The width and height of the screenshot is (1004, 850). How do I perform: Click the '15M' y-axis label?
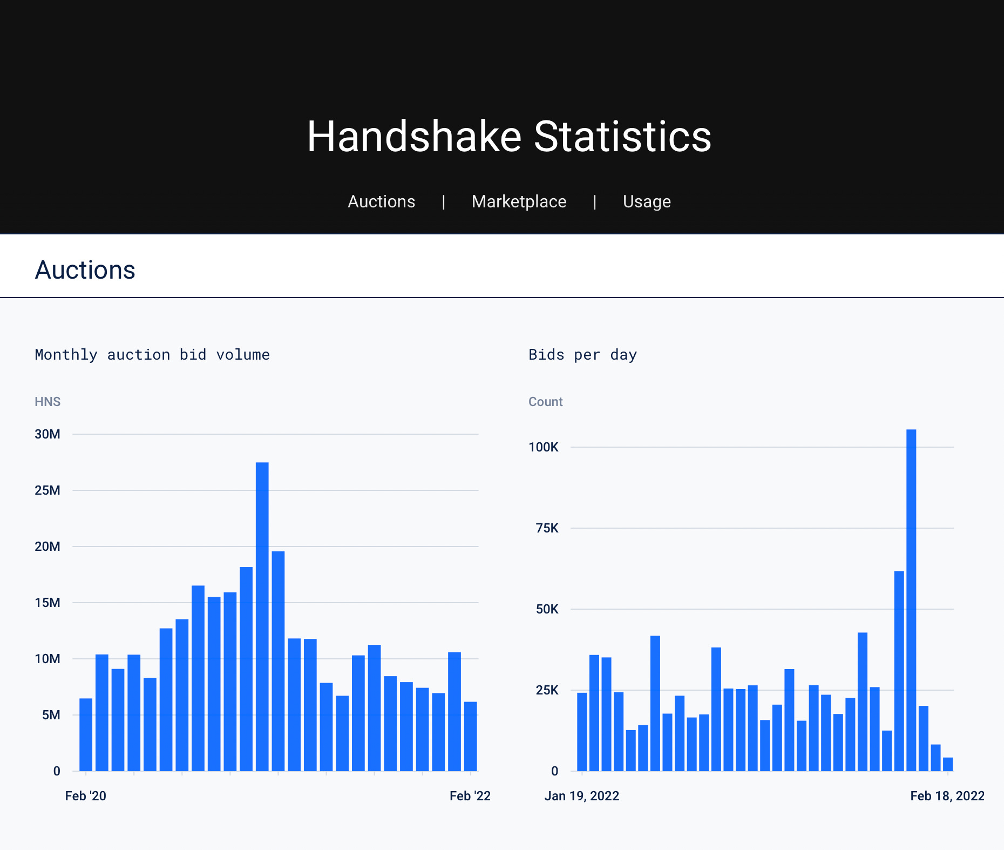point(48,603)
